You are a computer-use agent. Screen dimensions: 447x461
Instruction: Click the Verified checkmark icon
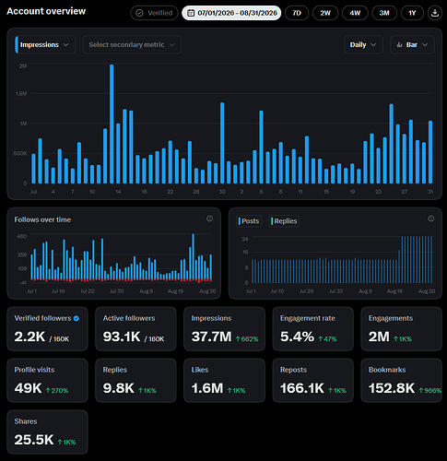pyautogui.click(x=139, y=13)
